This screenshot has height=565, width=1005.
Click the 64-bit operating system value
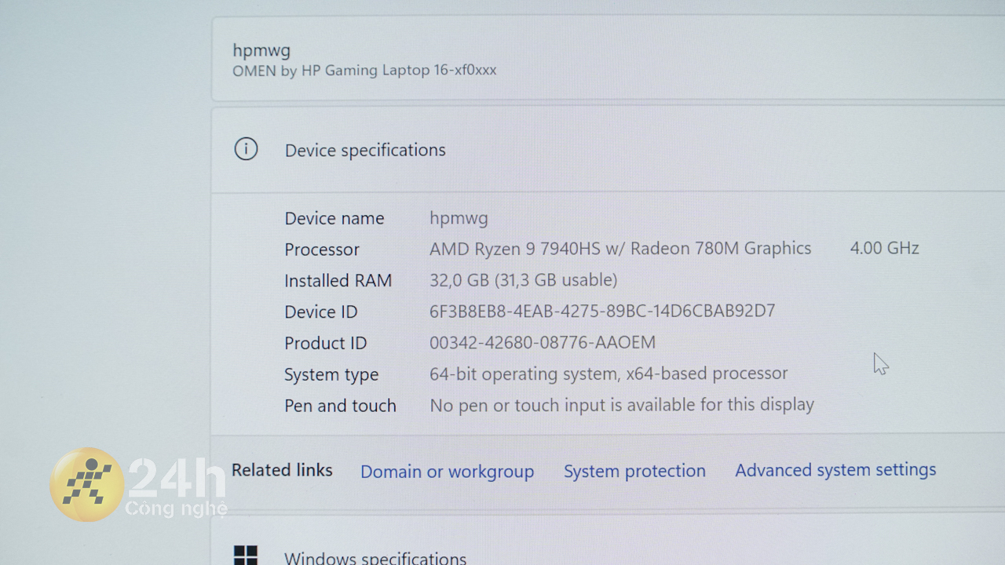[x=608, y=374]
